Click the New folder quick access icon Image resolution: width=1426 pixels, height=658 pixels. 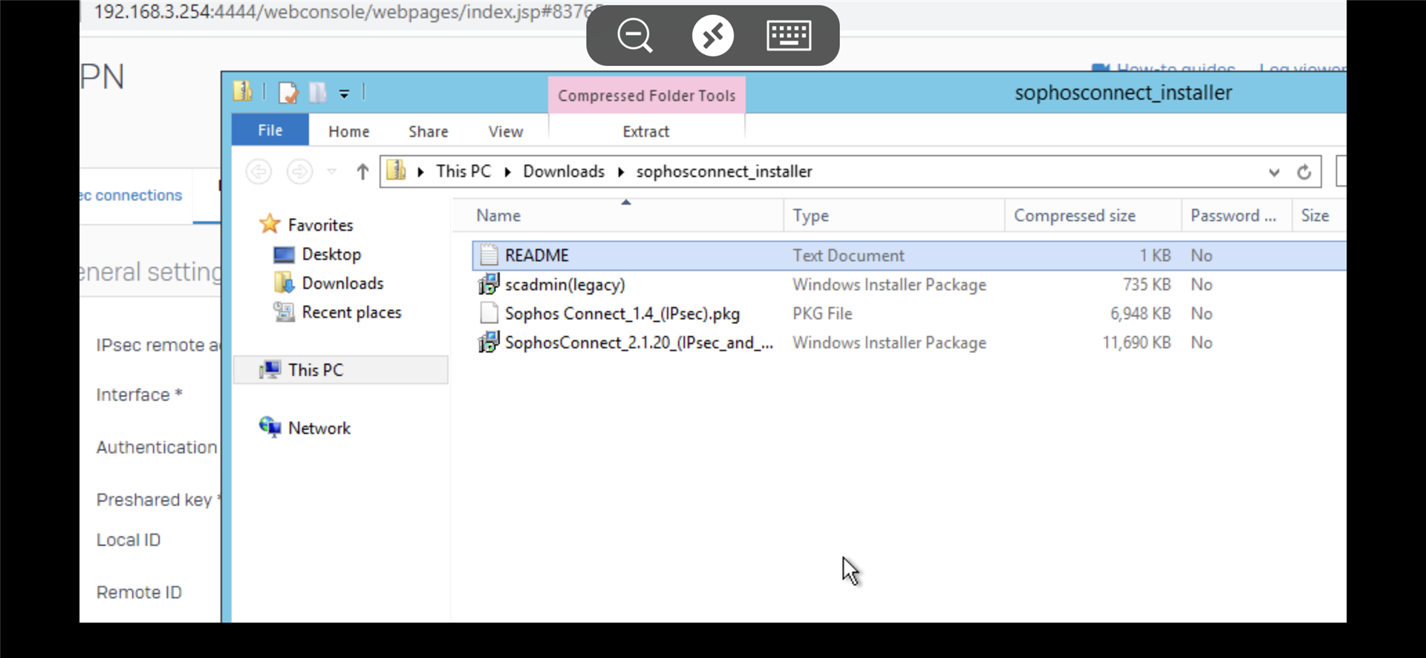click(x=318, y=93)
